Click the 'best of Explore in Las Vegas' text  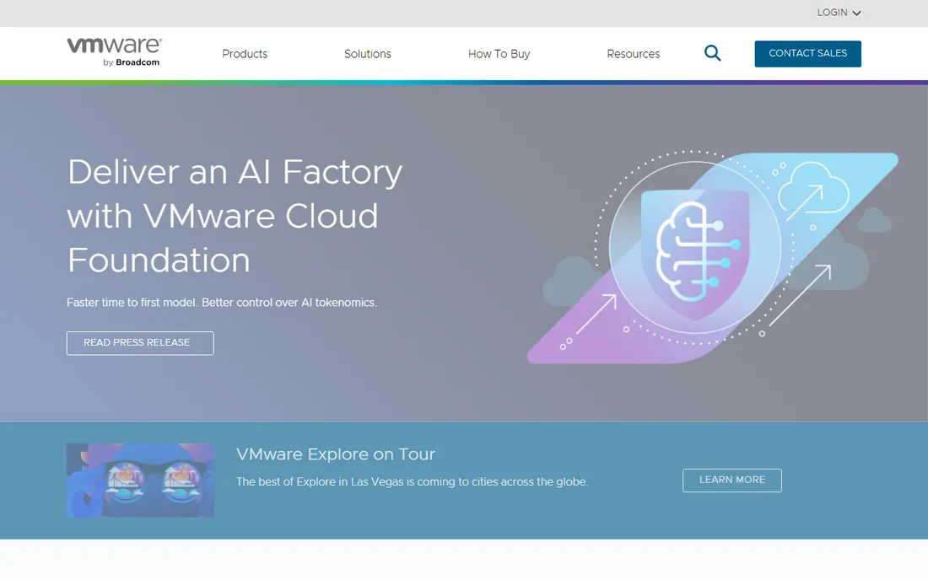pos(413,482)
